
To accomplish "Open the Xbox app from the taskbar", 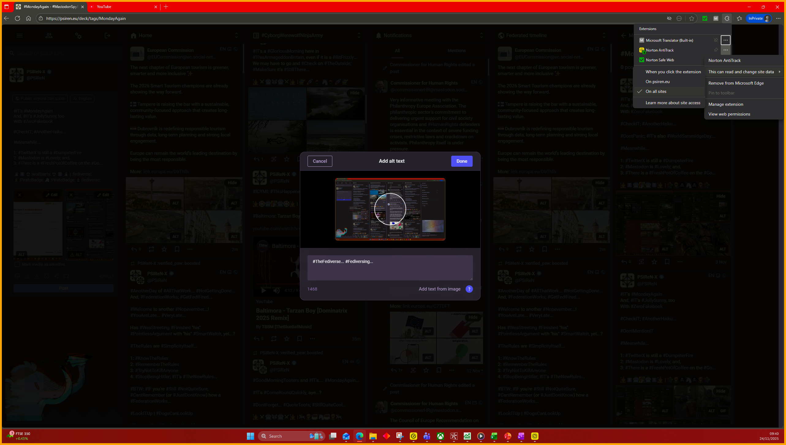I will tap(440, 436).
